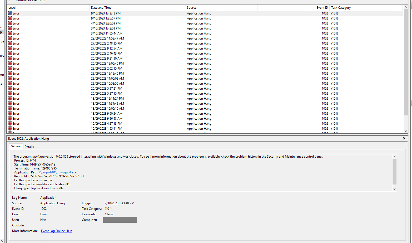Select the General tab
This screenshot has width=412, height=243.
click(x=16, y=146)
